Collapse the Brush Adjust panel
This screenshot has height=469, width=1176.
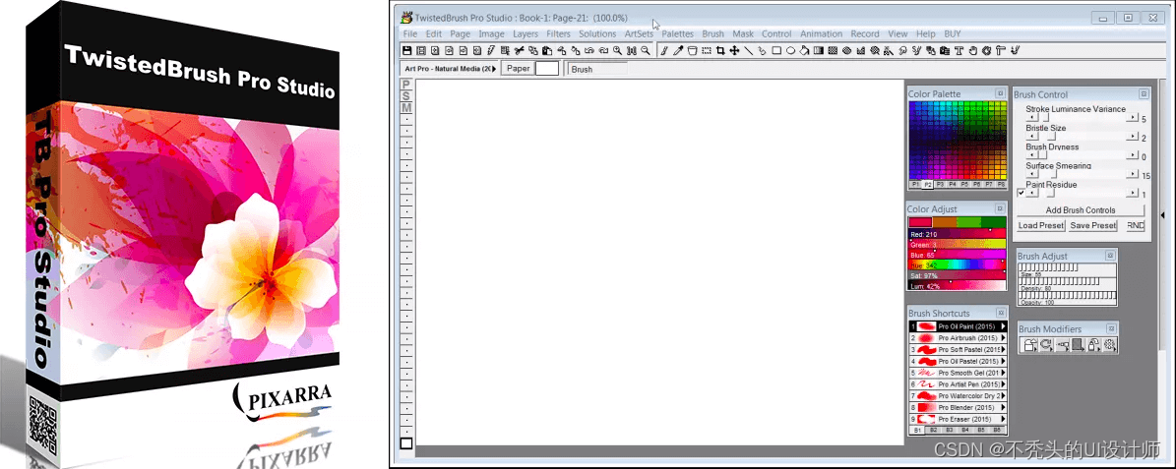1111,256
